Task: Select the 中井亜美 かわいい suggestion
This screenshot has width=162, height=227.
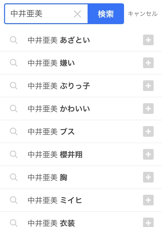Action: 59,109
